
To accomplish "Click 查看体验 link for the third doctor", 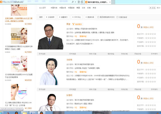I will (x=83, y=108).
